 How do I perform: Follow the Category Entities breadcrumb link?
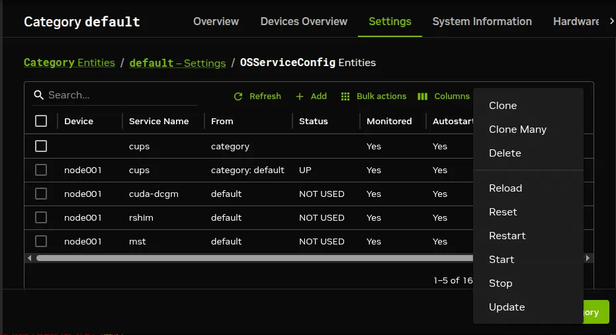[x=69, y=63]
